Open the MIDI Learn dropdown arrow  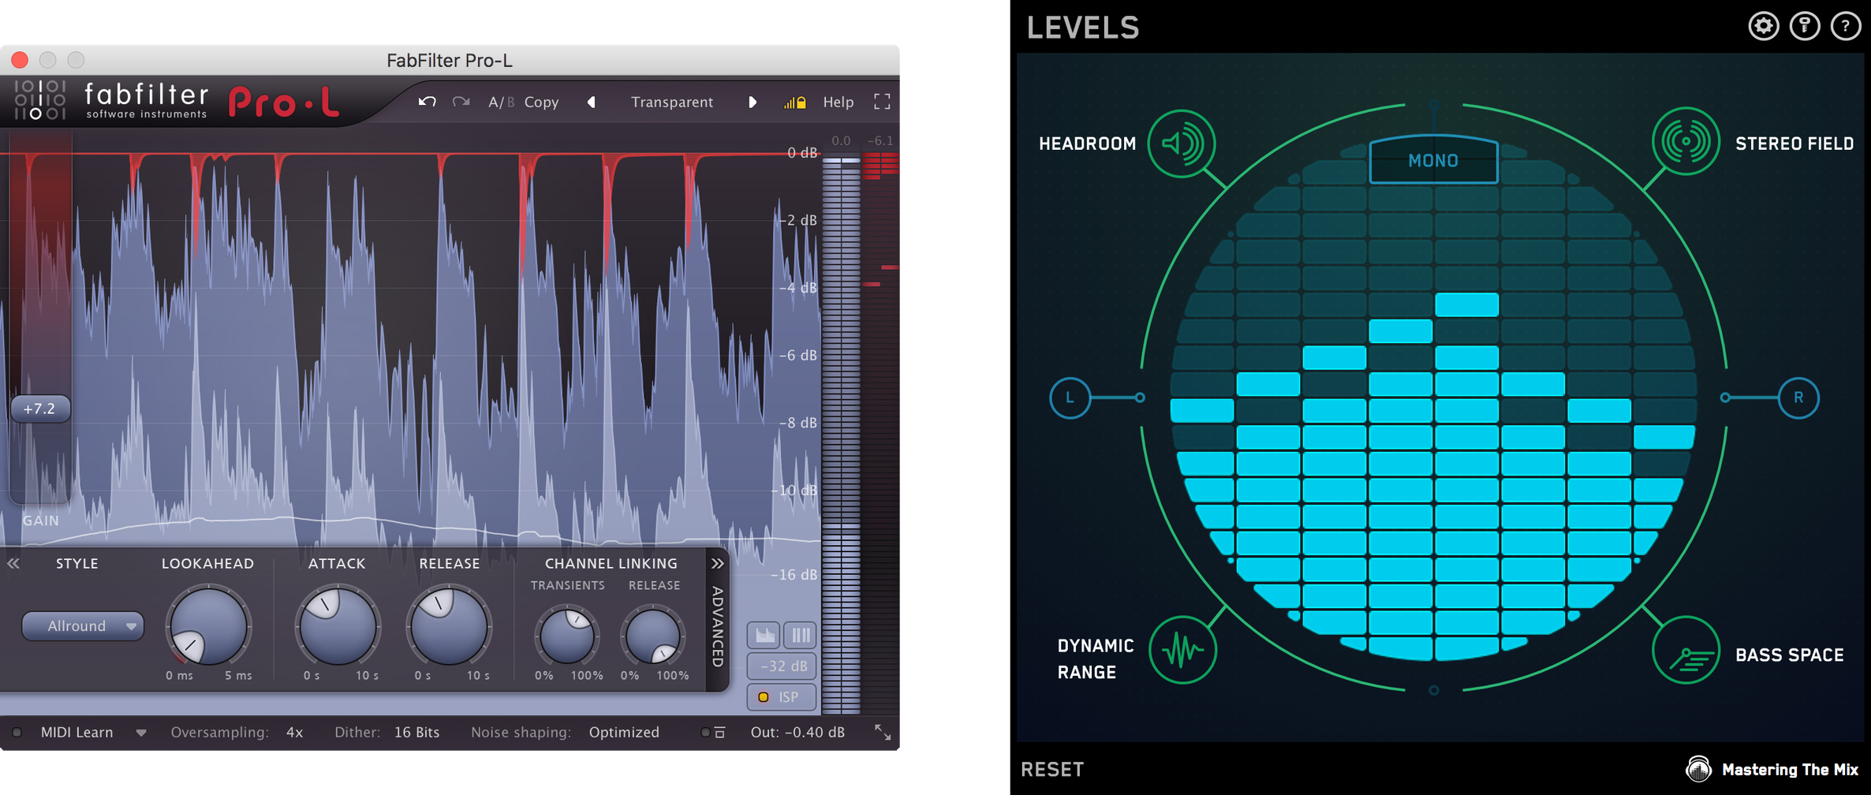(x=141, y=733)
